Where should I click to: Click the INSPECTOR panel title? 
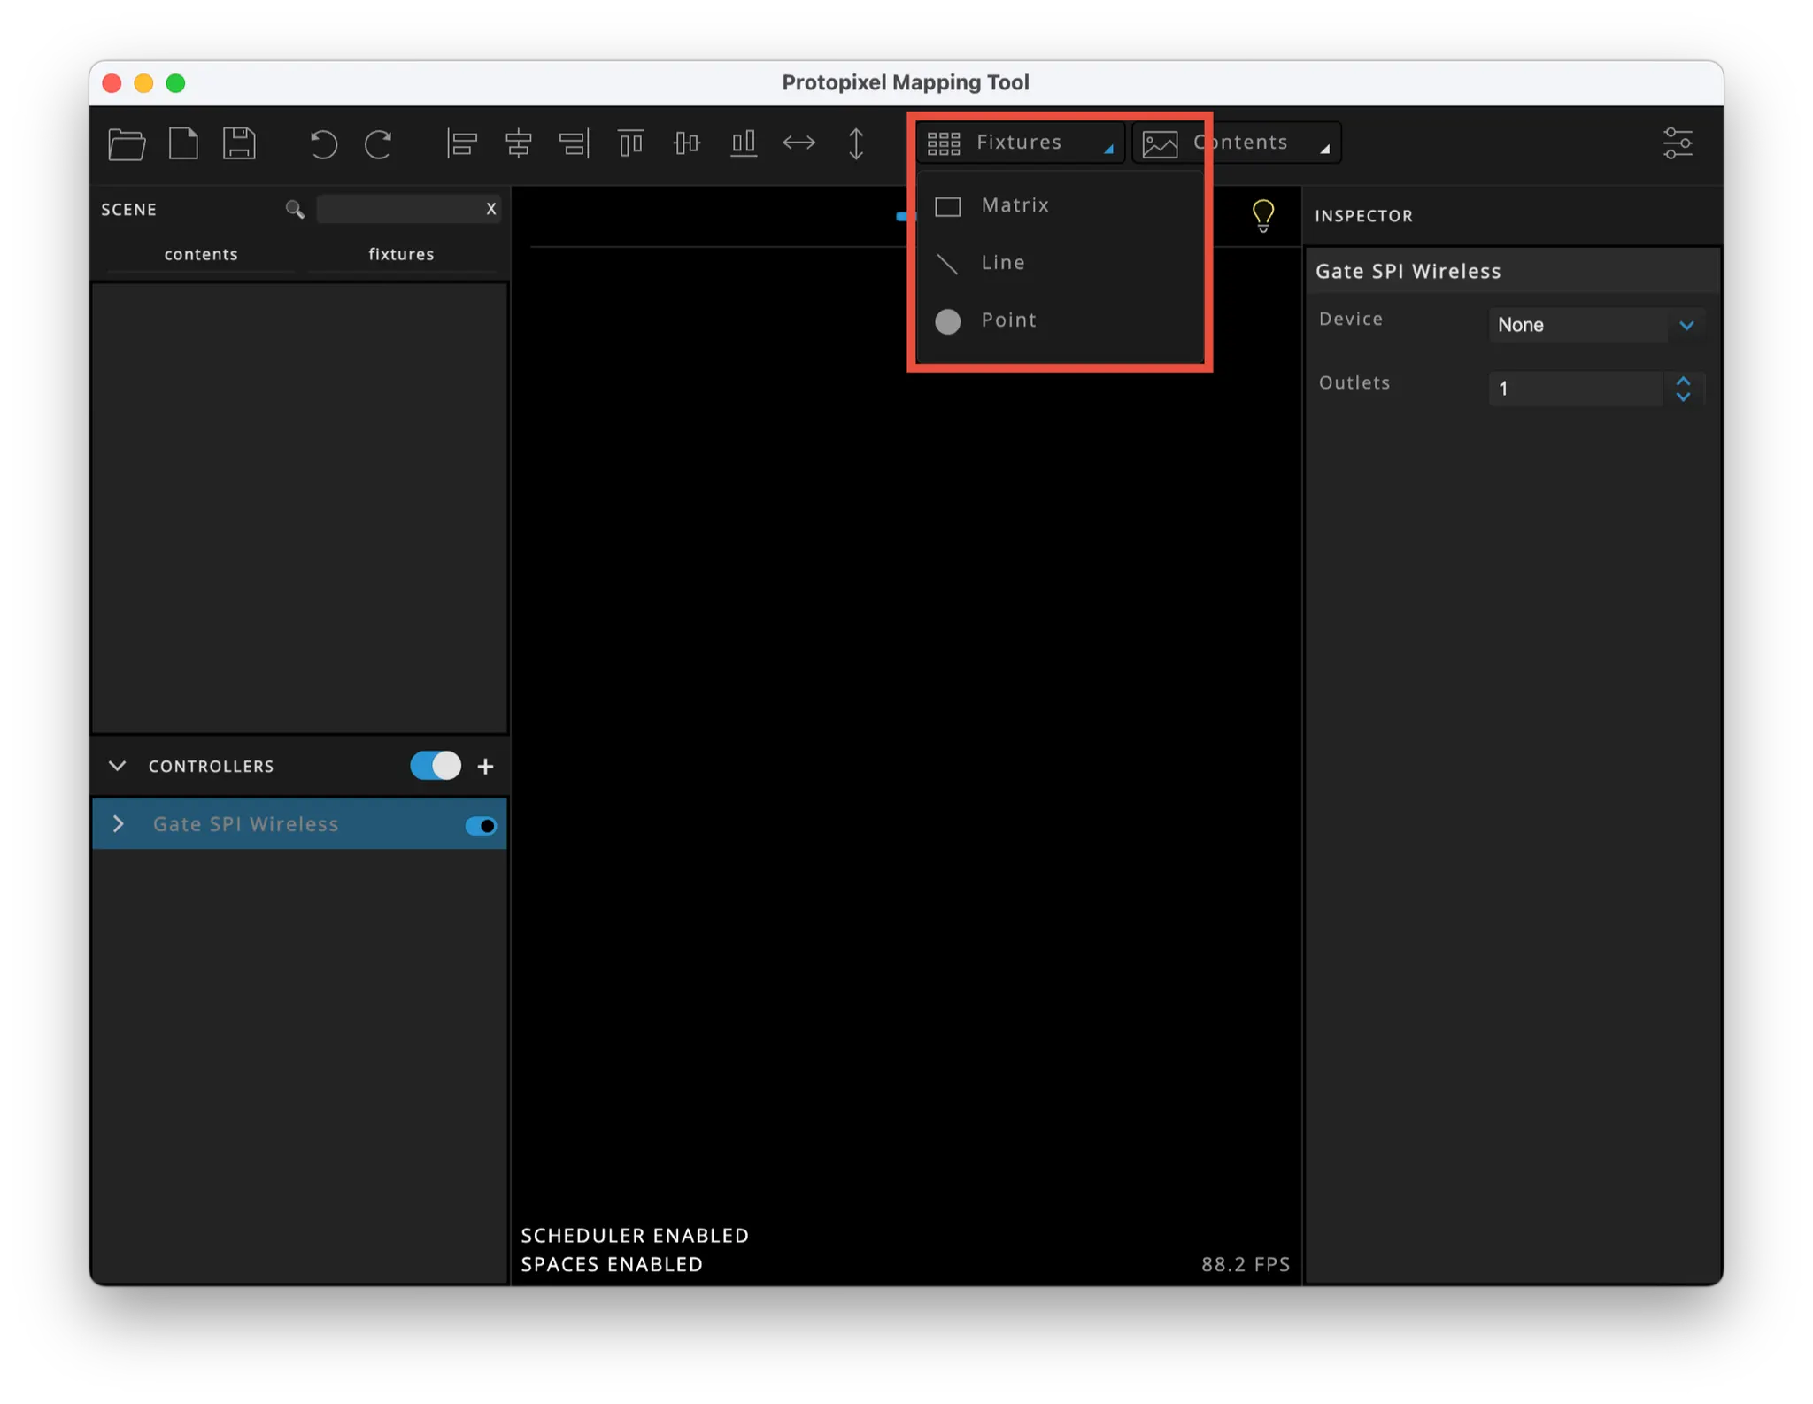click(x=1363, y=216)
